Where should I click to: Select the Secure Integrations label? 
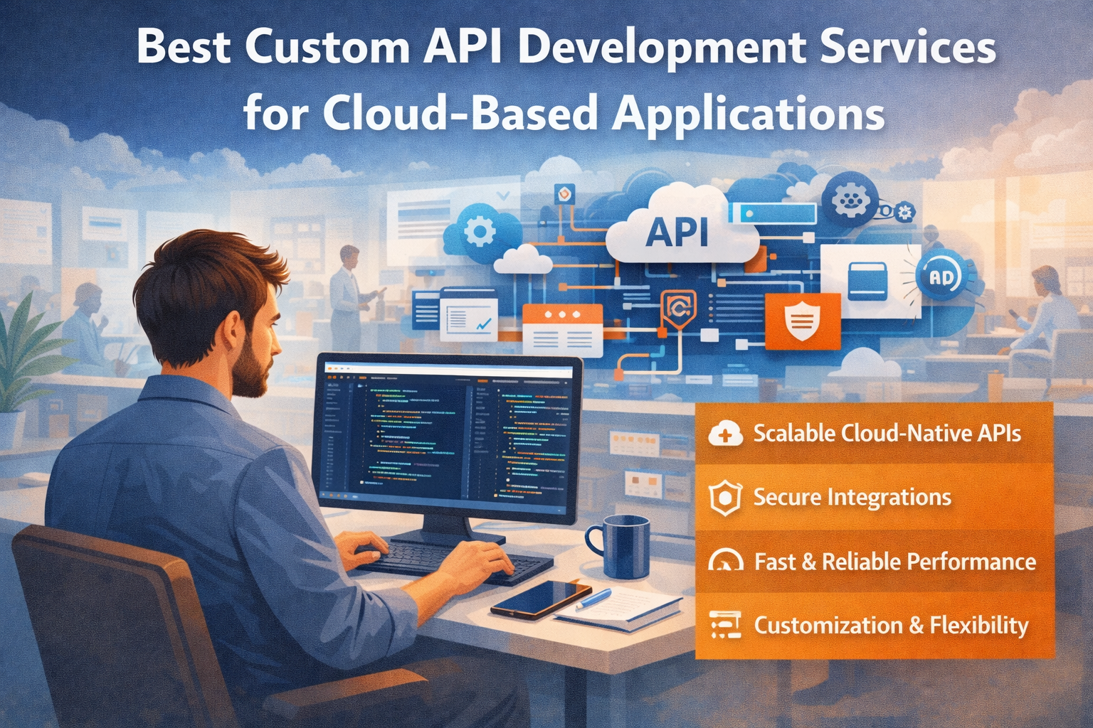[852, 497]
